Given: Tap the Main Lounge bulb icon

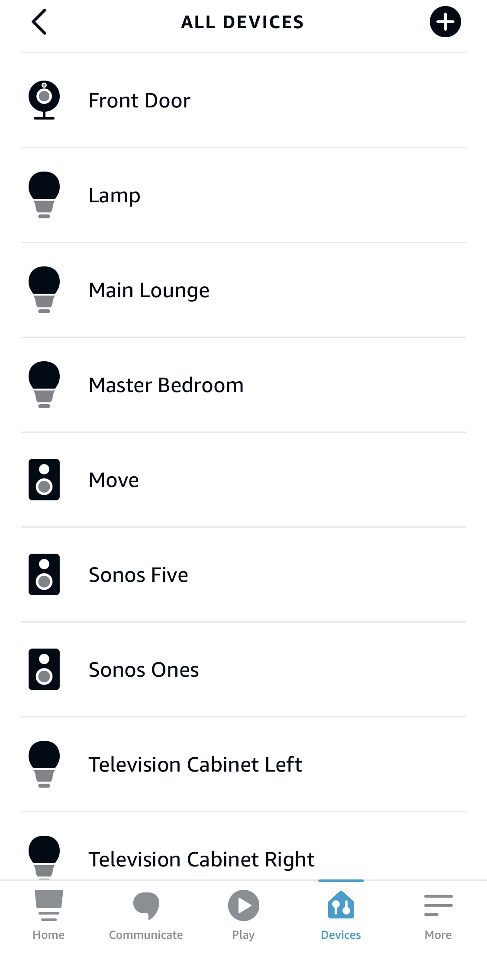Looking at the screenshot, I should pyautogui.click(x=44, y=290).
